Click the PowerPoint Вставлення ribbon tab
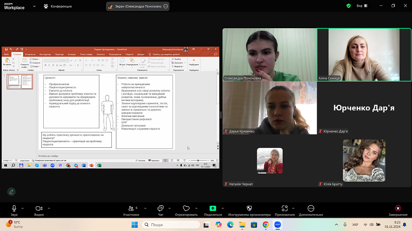The image size is (412, 231). point(30,54)
